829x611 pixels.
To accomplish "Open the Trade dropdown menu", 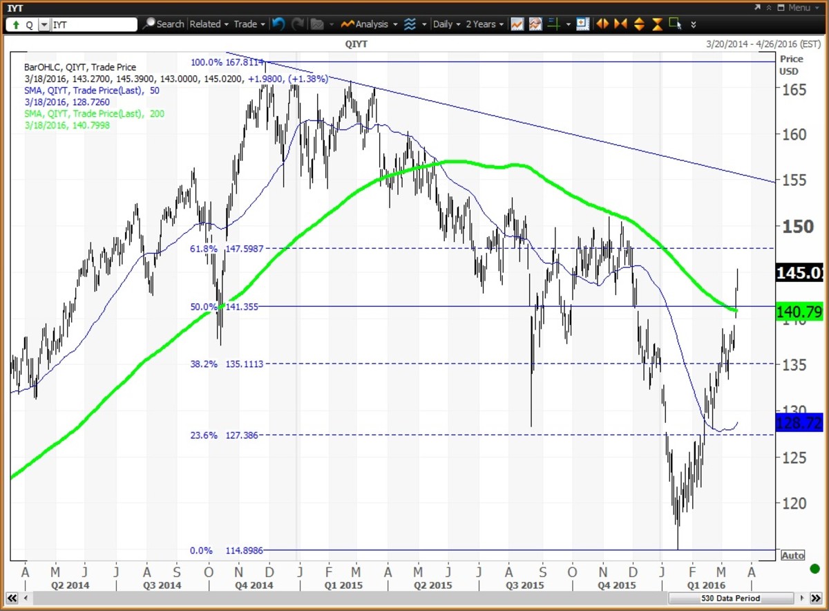I will coord(249,24).
